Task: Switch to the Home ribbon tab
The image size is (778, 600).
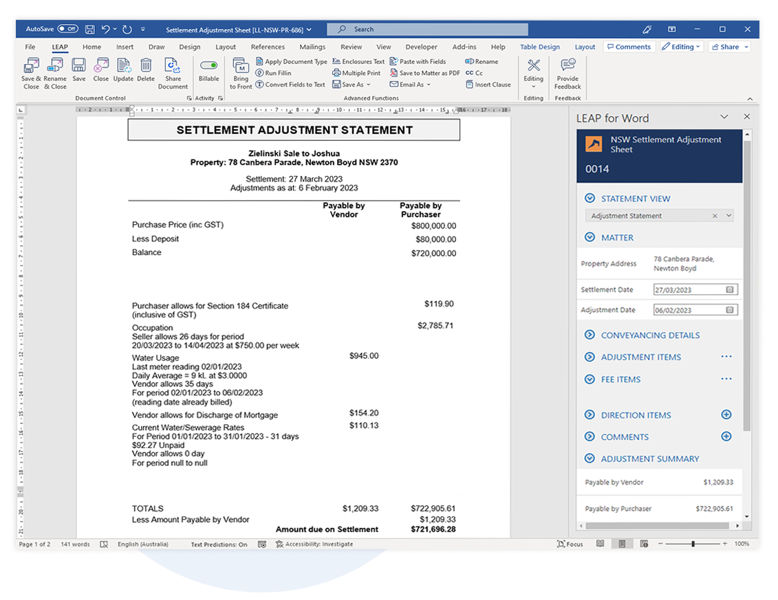Action: 91,47
